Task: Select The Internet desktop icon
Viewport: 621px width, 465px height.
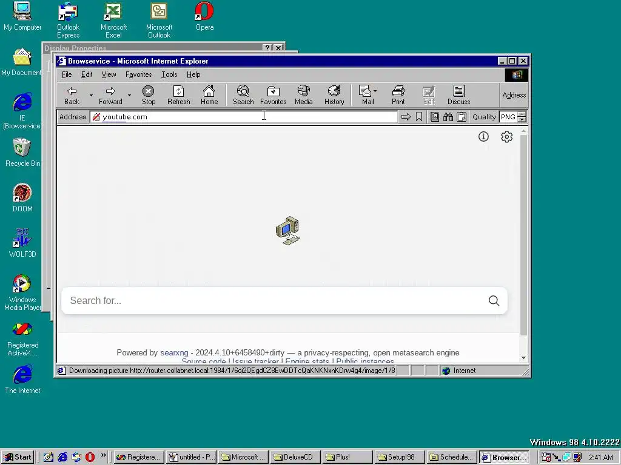Action: [x=22, y=380]
